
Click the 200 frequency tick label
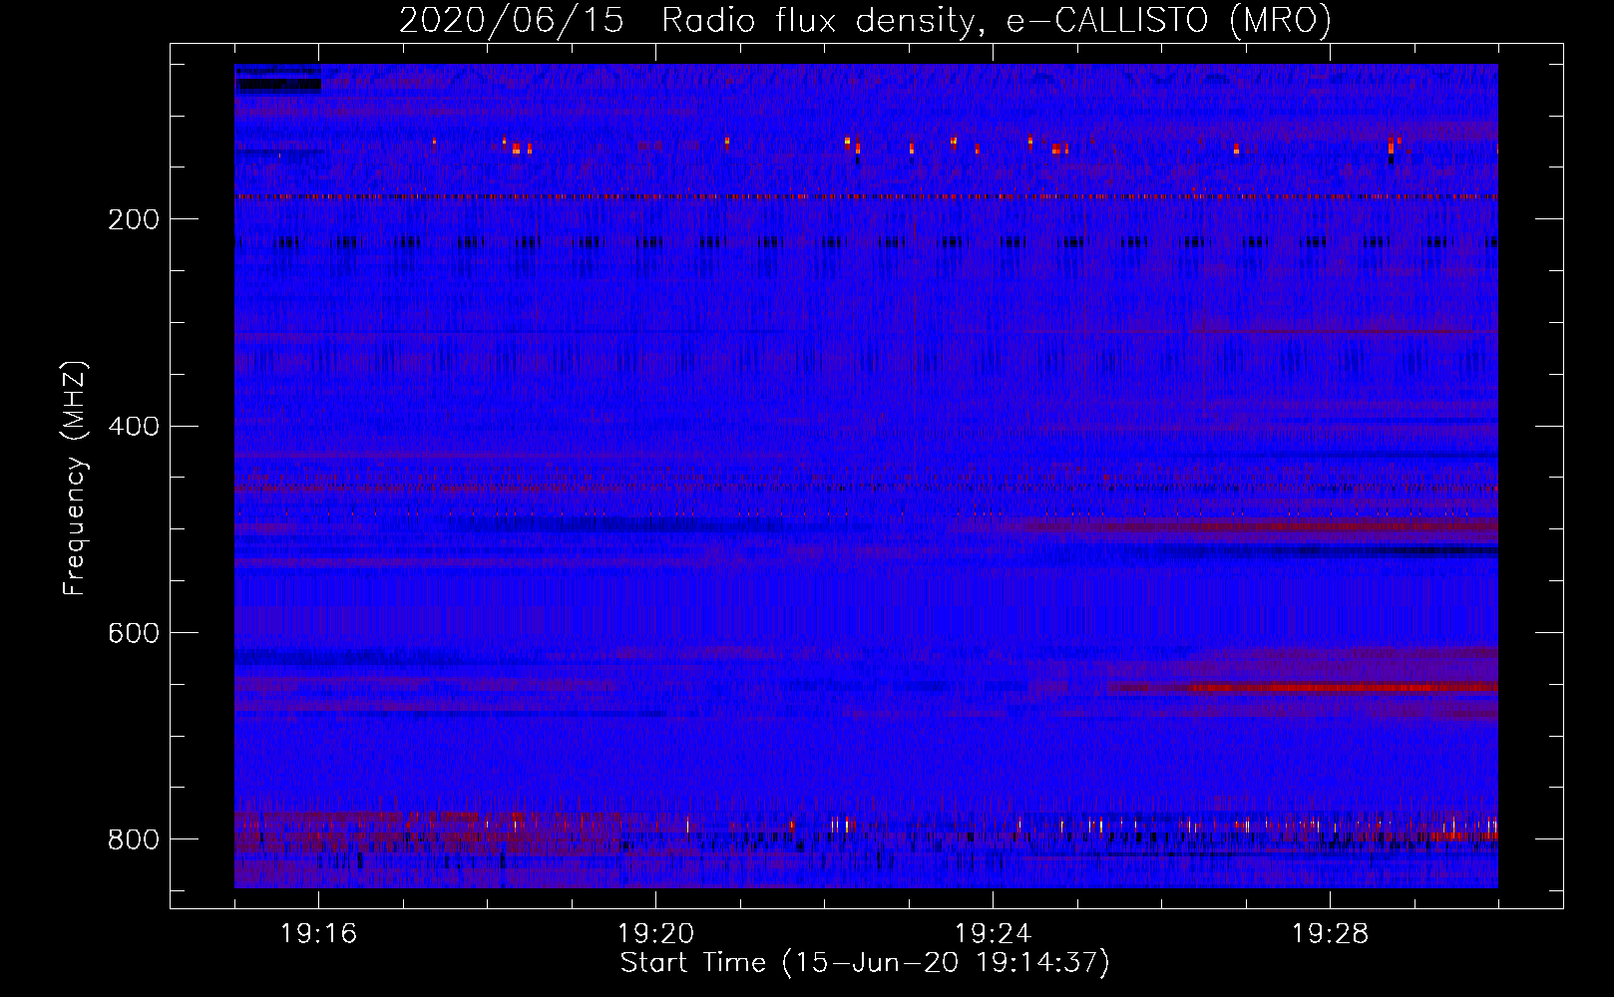[x=134, y=219]
